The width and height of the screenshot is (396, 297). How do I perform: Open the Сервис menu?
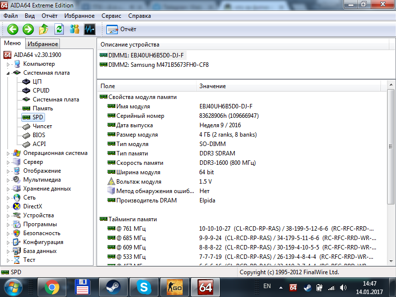(111, 16)
